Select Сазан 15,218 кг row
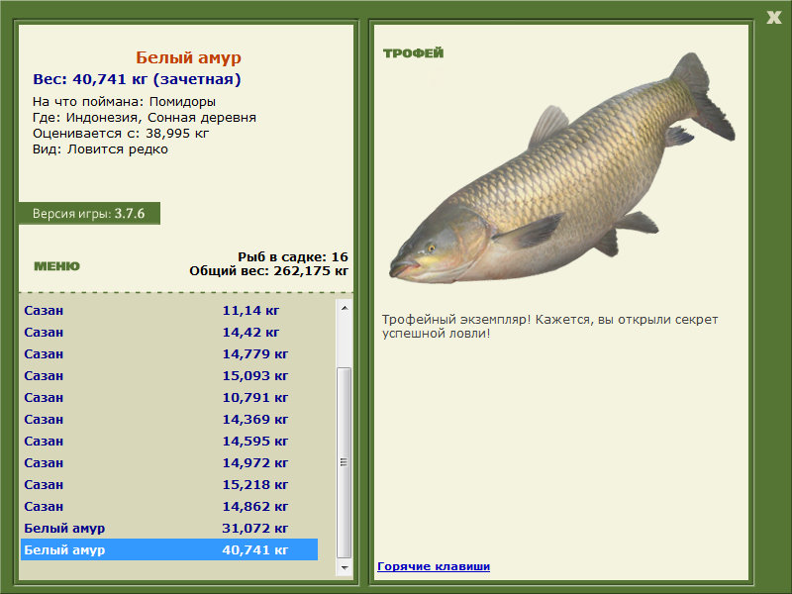 pyautogui.click(x=169, y=484)
